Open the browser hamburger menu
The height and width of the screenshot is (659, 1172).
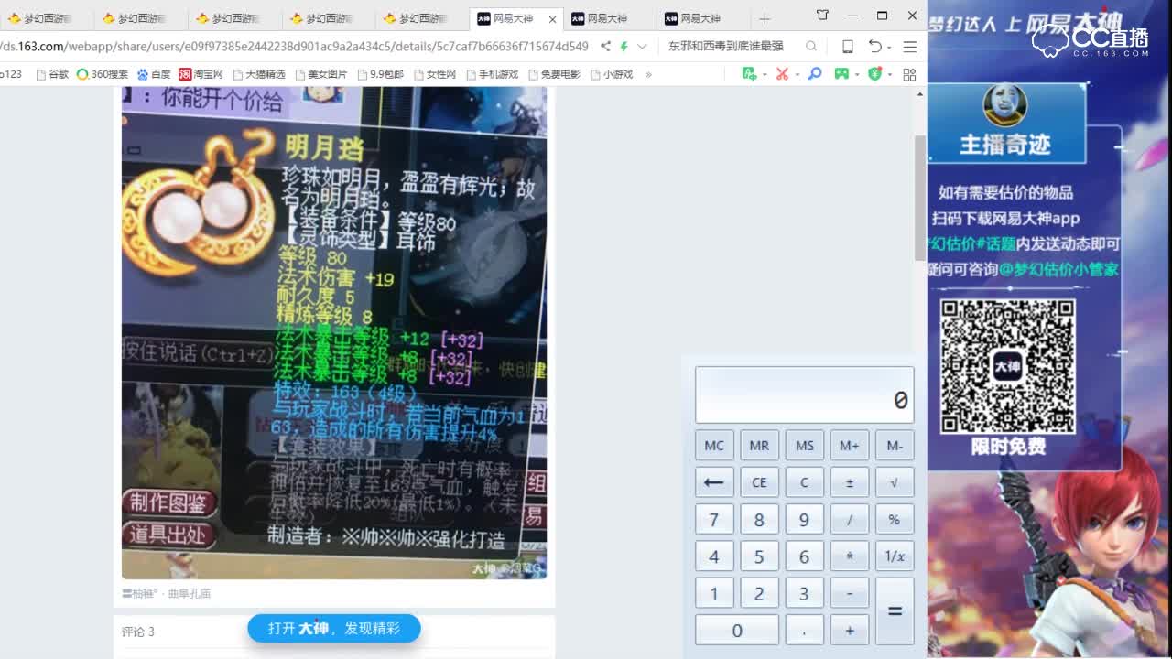[909, 46]
